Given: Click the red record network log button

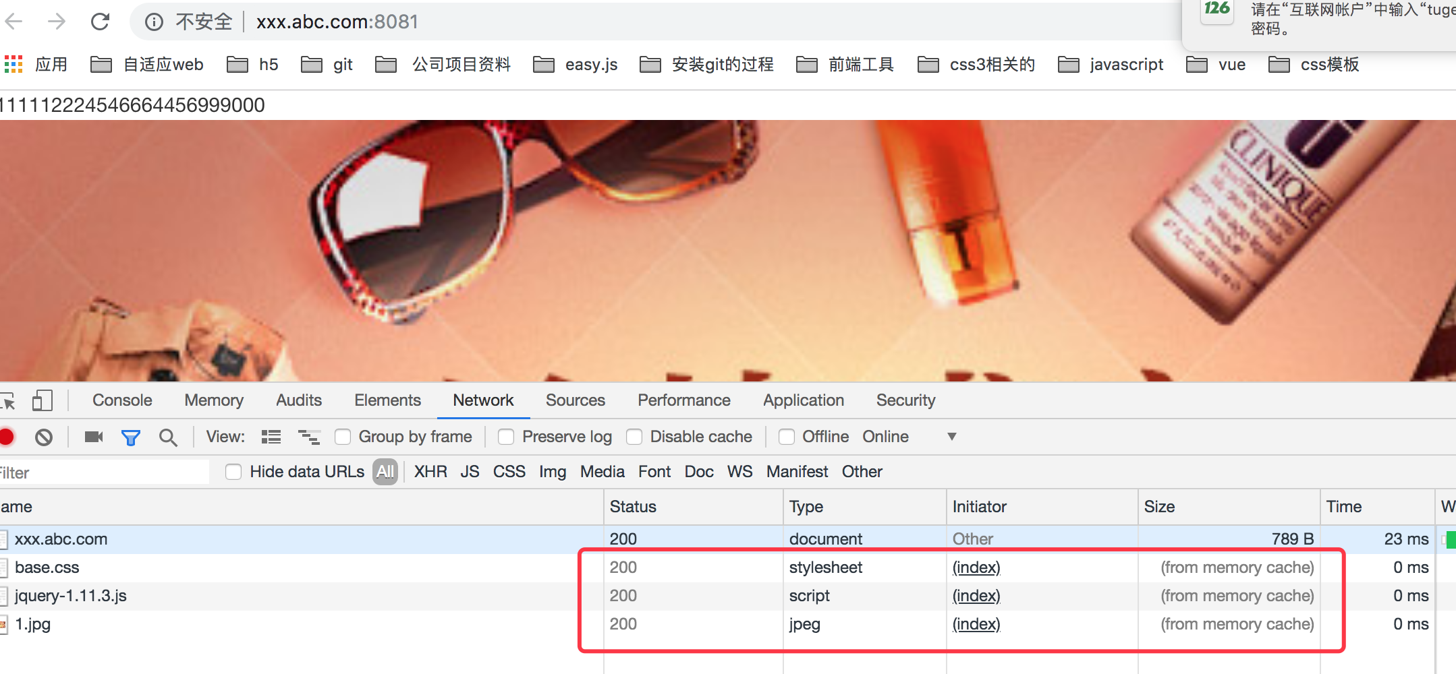Looking at the screenshot, I should (x=6, y=437).
